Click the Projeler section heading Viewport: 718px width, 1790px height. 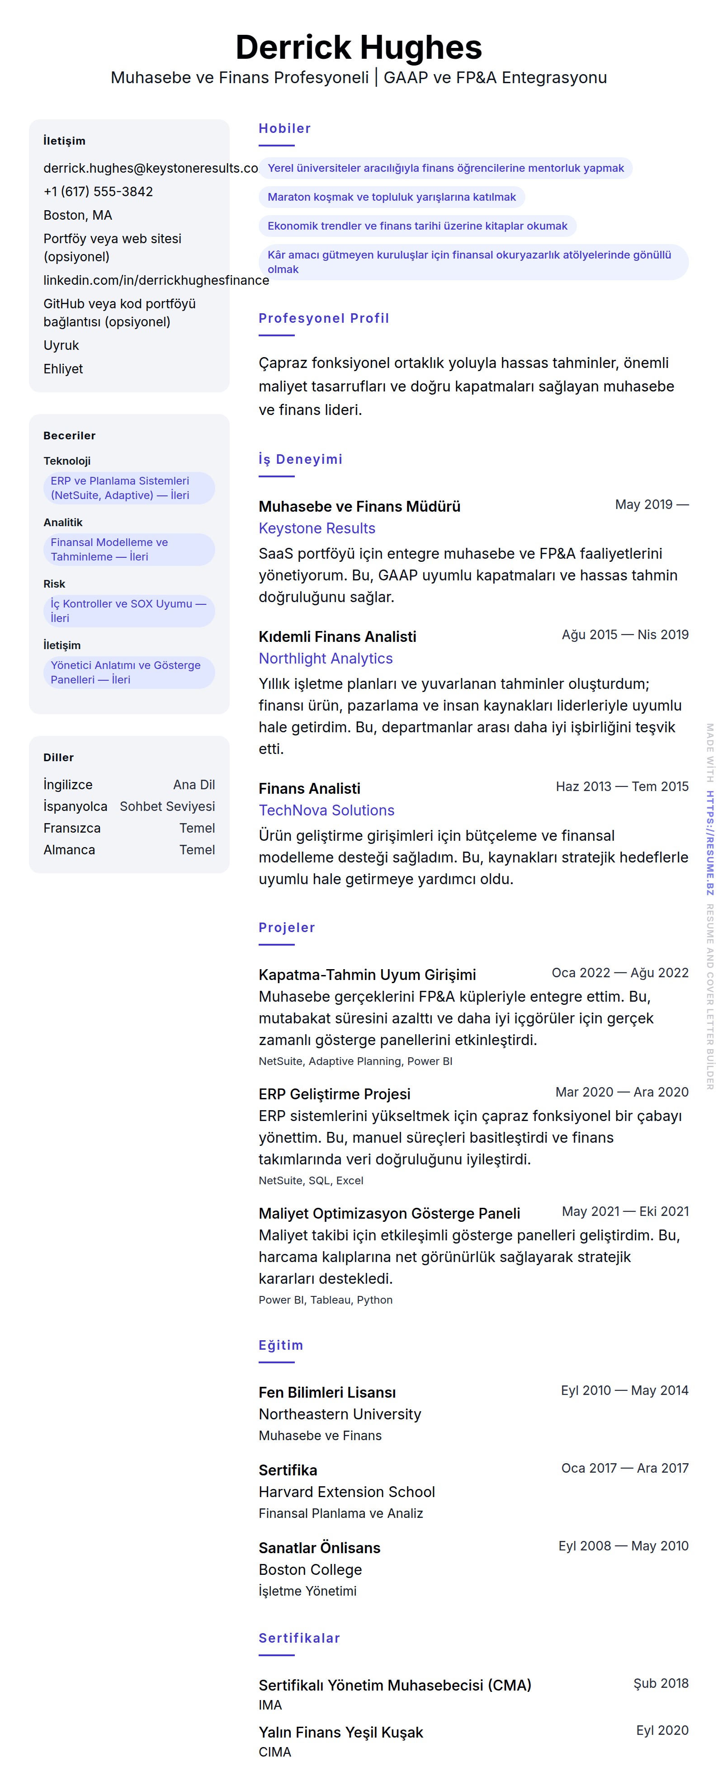tap(286, 928)
